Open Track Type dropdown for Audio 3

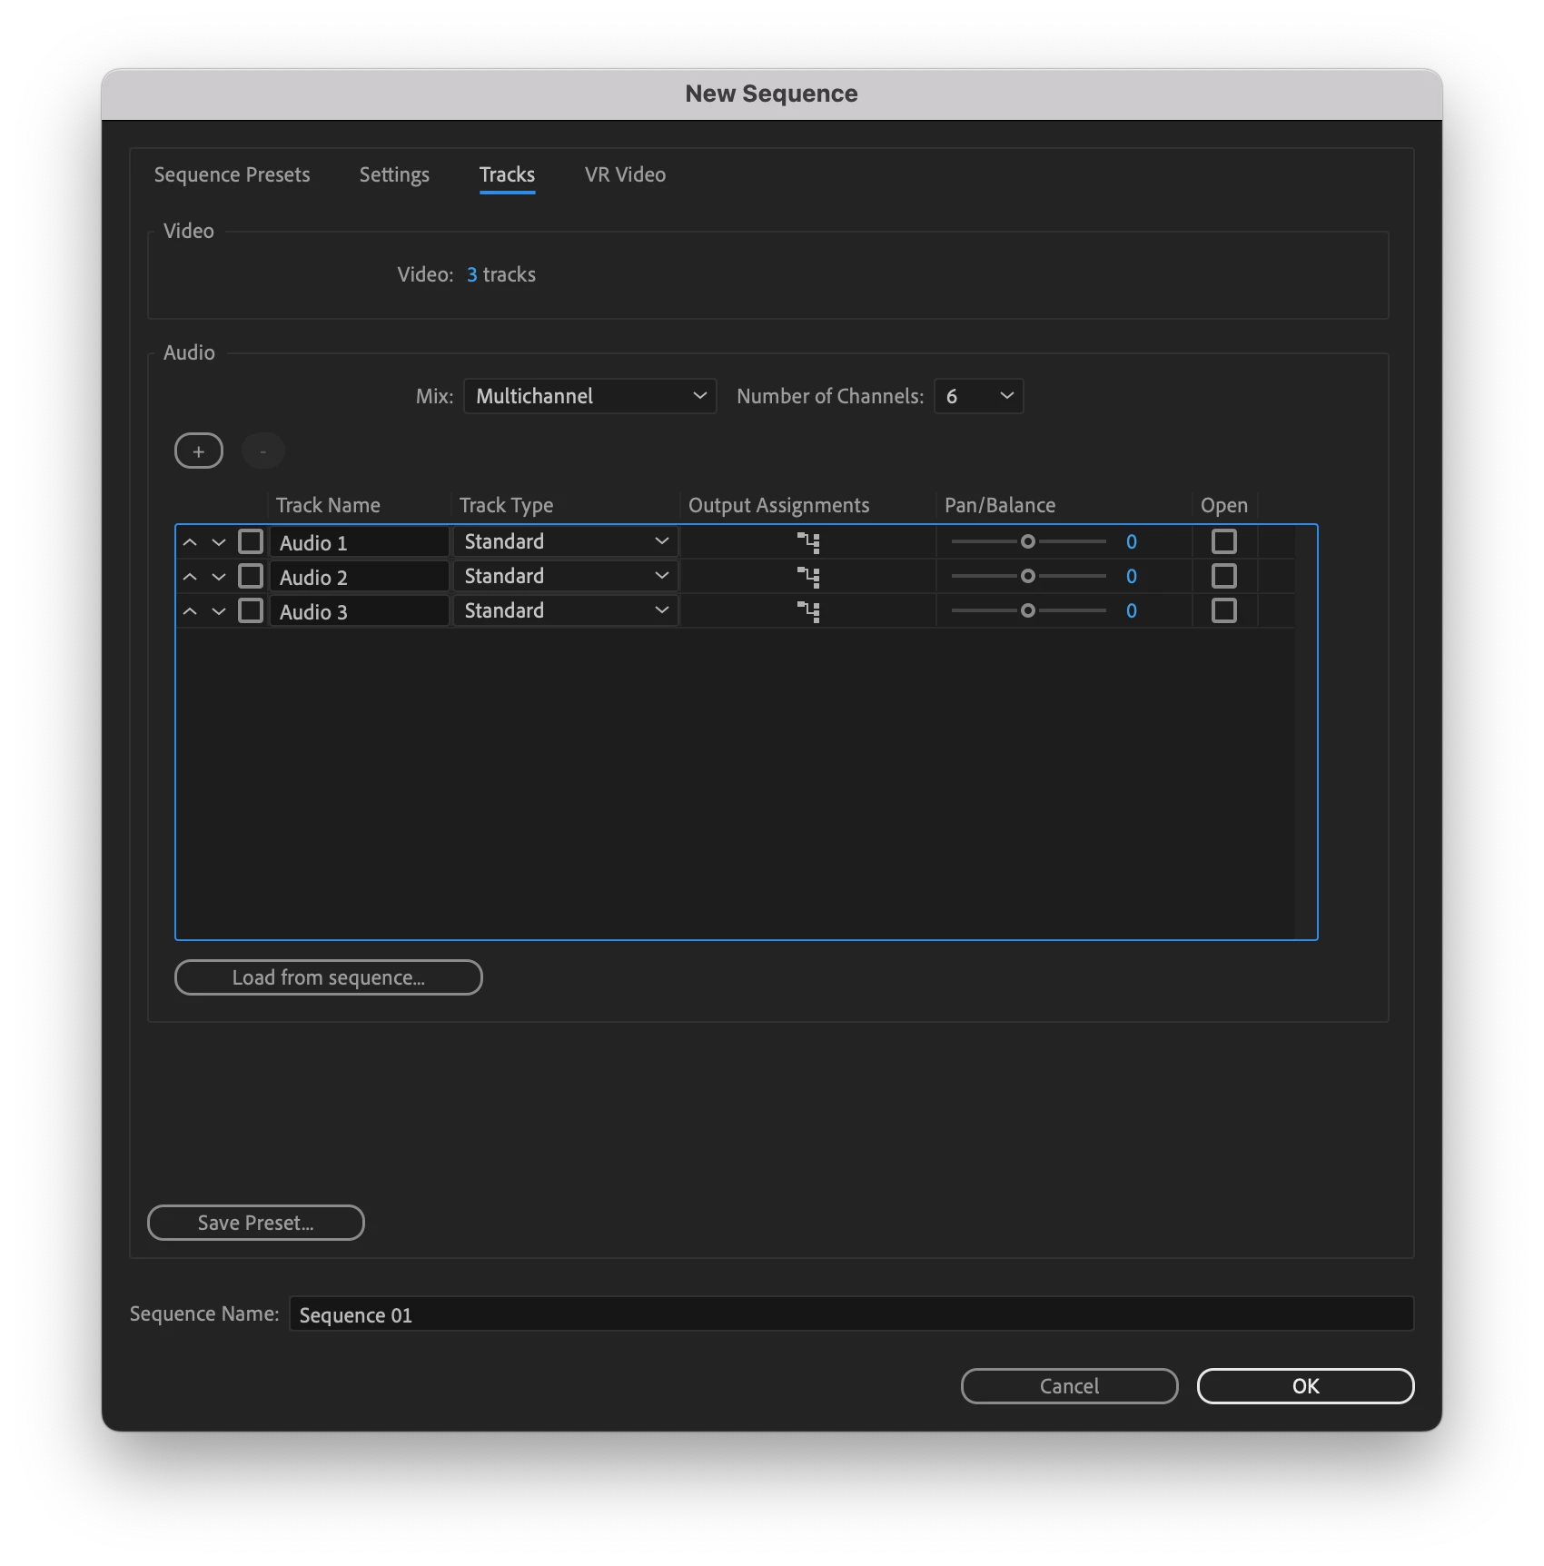click(x=566, y=610)
